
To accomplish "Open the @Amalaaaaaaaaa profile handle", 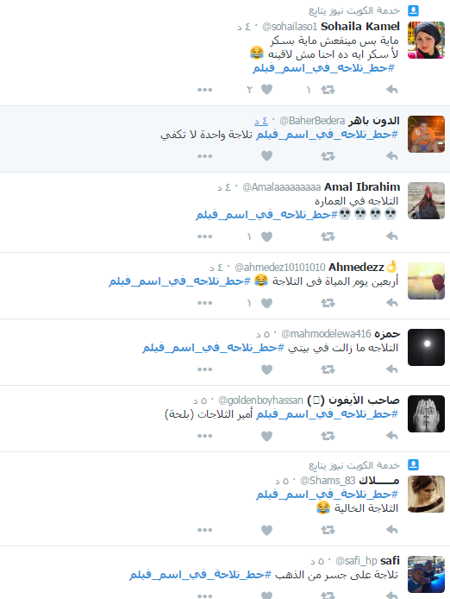I will pyautogui.click(x=281, y=187).
